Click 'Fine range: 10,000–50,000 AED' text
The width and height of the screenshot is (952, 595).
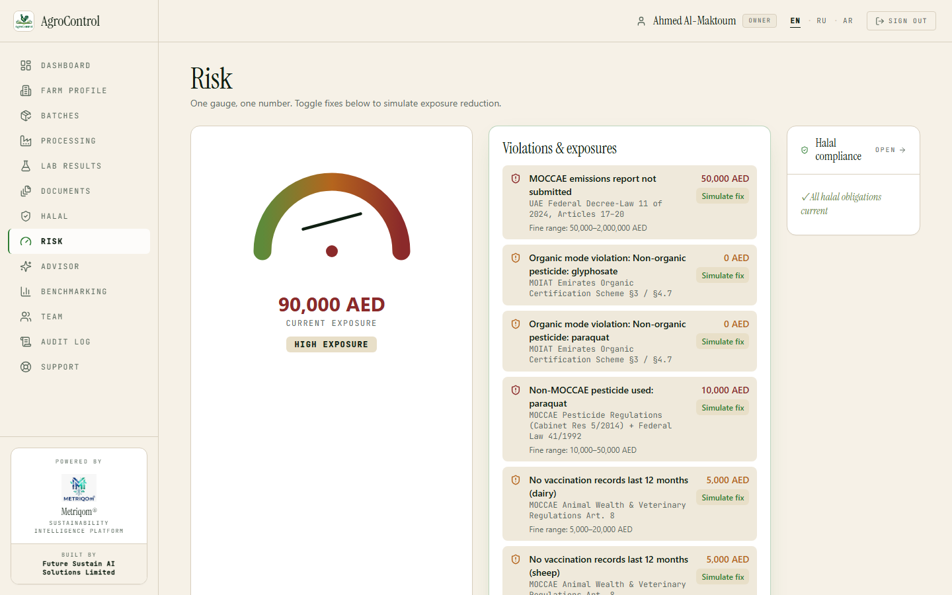582,450
